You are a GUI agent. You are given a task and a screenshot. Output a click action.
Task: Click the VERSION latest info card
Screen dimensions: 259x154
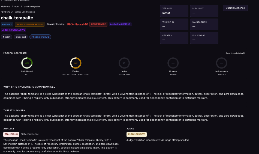click(174, 11)
